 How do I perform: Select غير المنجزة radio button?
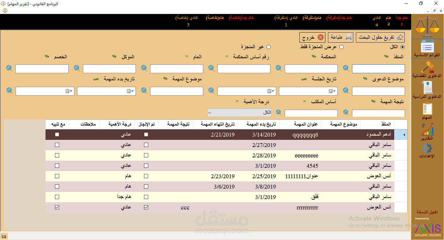(268, 47)
